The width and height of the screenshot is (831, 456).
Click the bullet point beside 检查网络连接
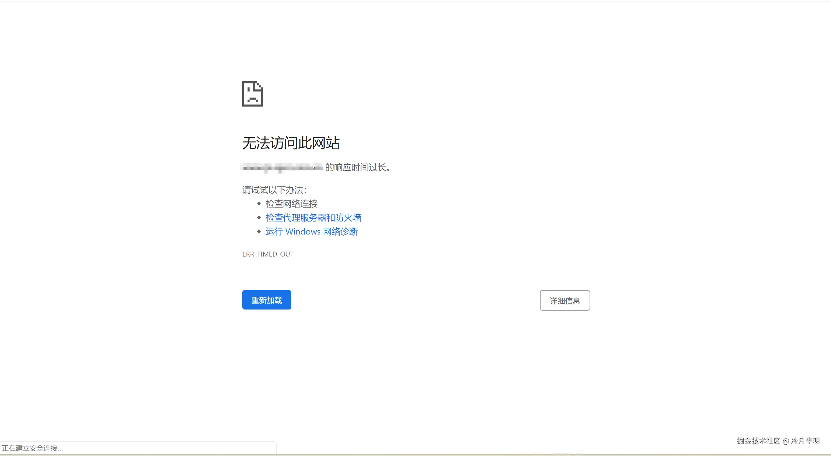click(259, 203)
